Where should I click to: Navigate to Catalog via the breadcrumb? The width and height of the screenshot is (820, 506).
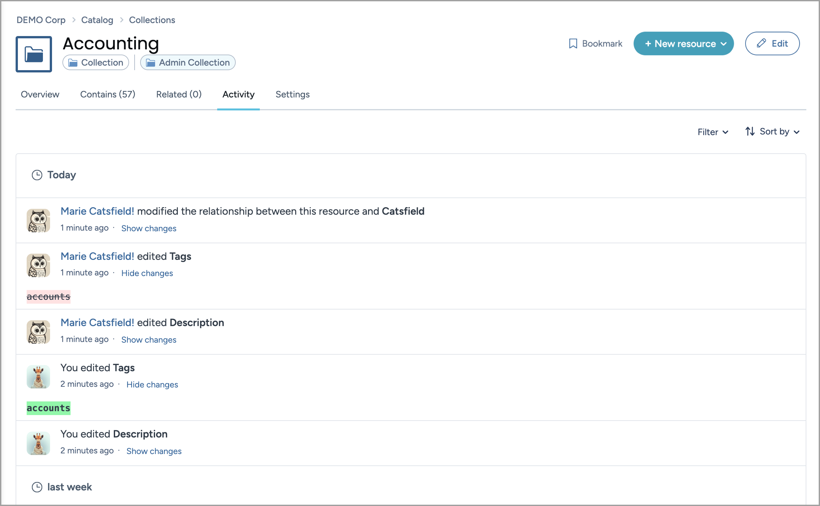click(x=97, y=20)
